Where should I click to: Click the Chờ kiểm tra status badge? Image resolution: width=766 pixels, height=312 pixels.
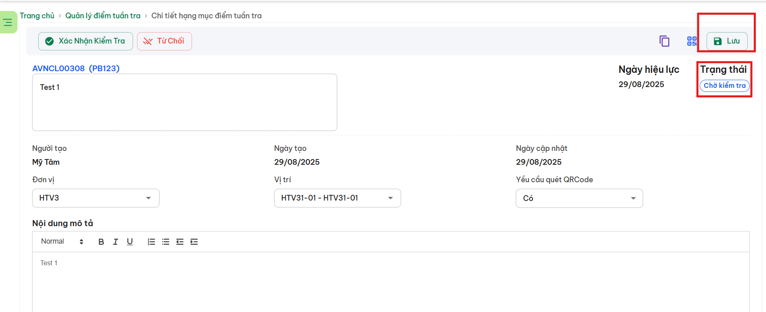coord(725,85)
